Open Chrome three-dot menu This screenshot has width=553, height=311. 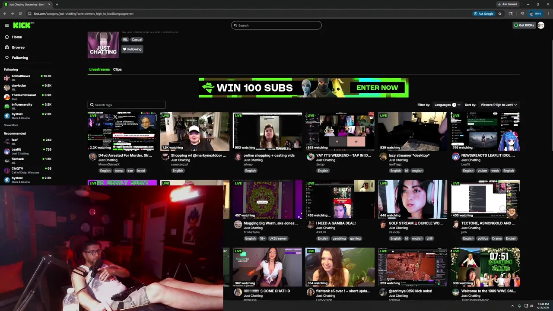click(548, 13)
